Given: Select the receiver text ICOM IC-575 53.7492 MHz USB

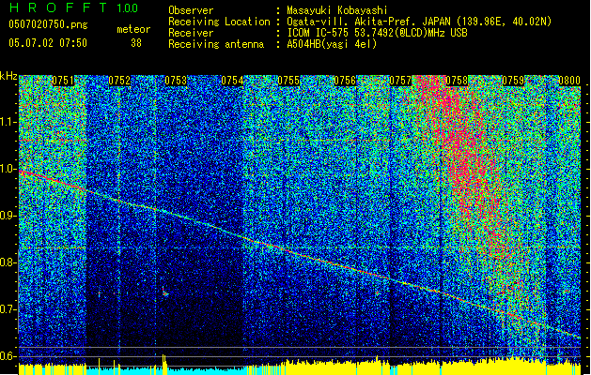Looking at the screenshot, I should pos(377,33).
